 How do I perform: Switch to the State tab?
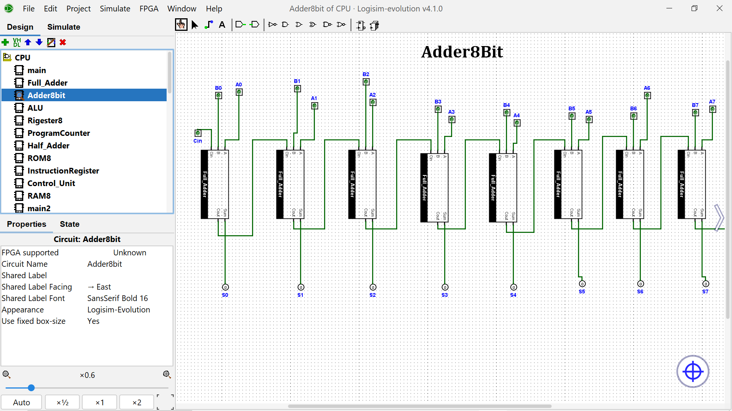69,224
